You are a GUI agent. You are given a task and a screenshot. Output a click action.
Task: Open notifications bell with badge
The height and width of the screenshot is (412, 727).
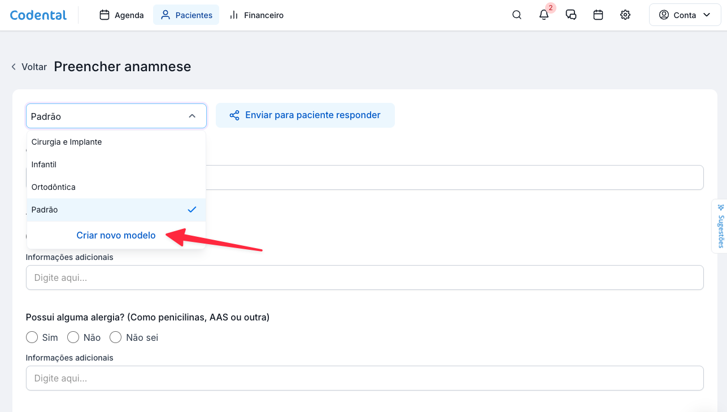click(544, 15)
